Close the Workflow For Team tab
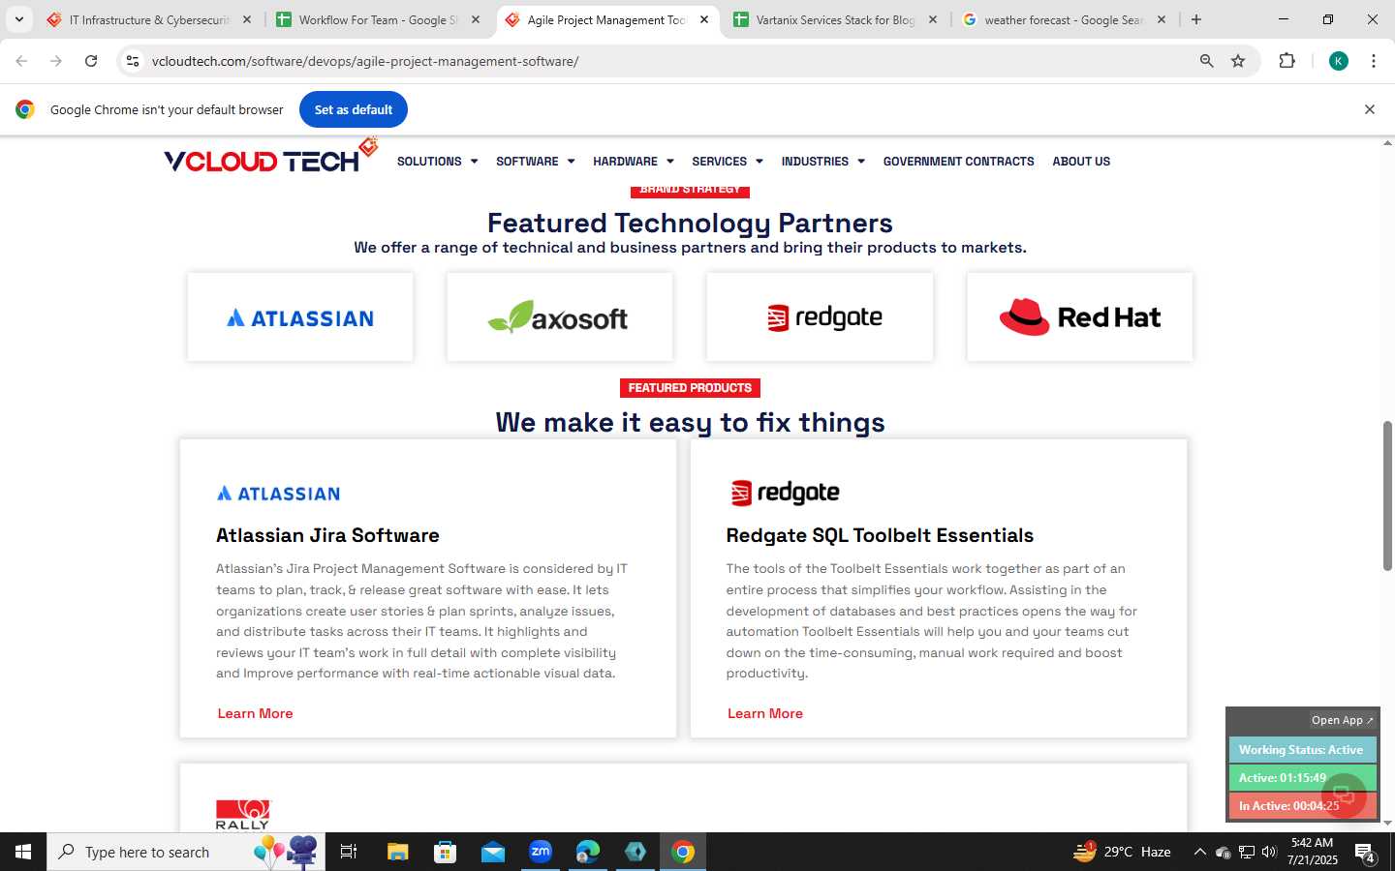Screen dimensions: 1395x871 pos(476,19)
